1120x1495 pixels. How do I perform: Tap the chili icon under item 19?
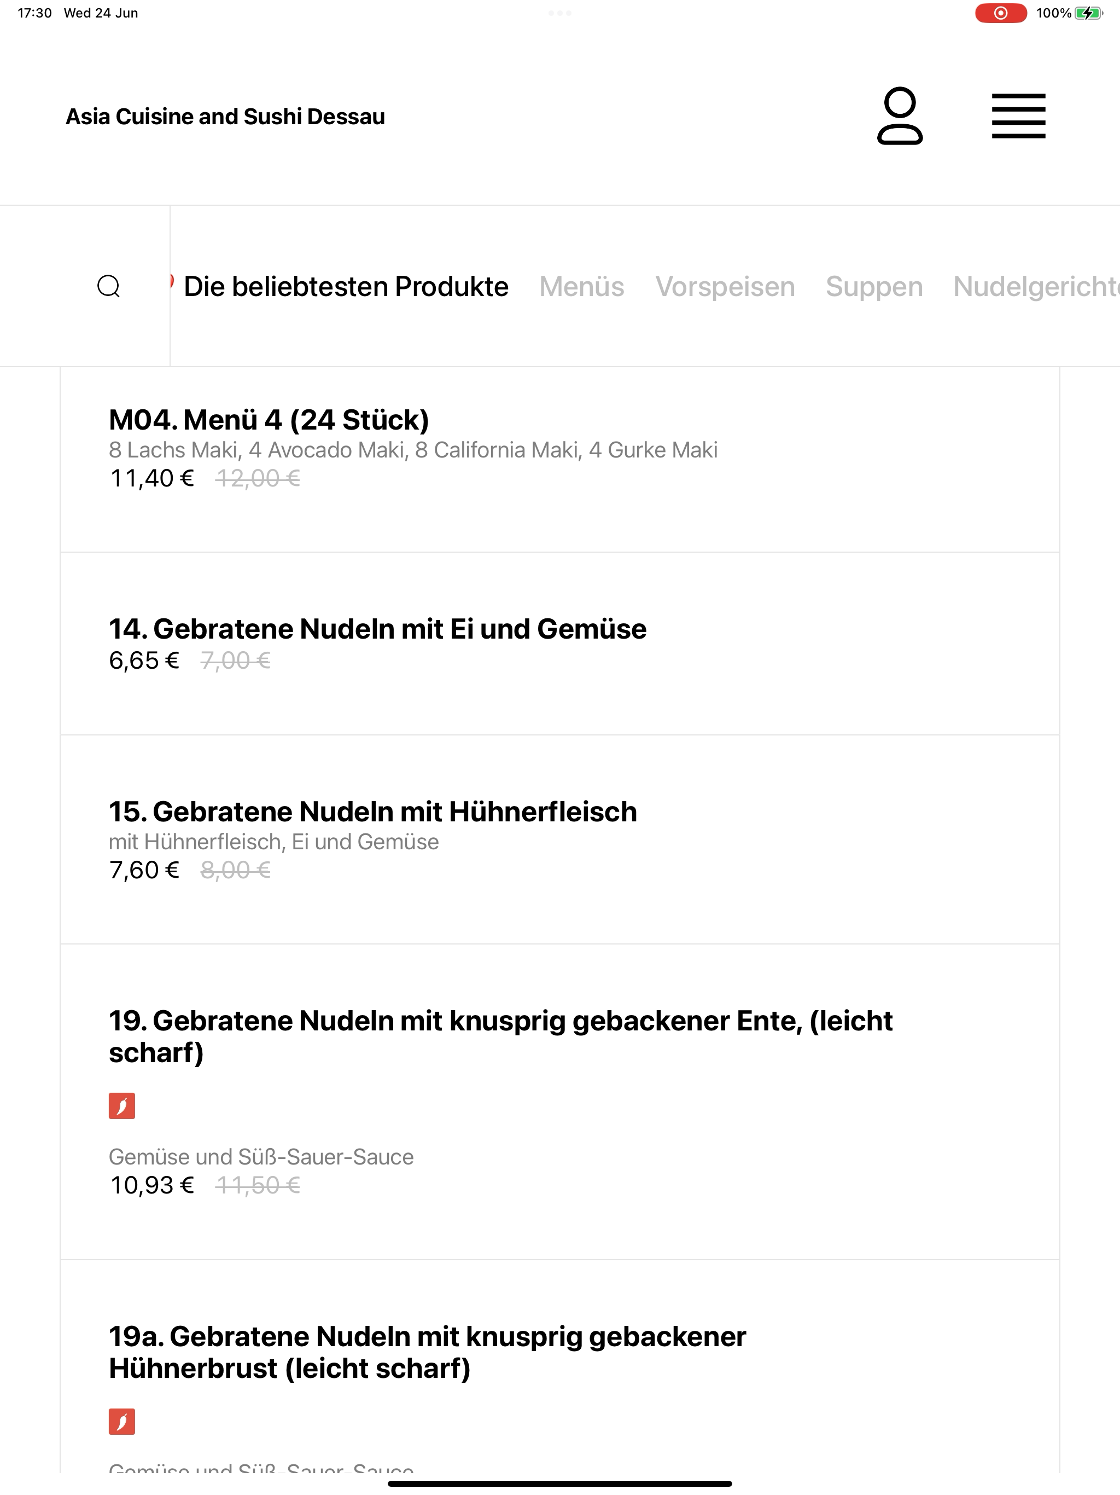(121, 1106)
